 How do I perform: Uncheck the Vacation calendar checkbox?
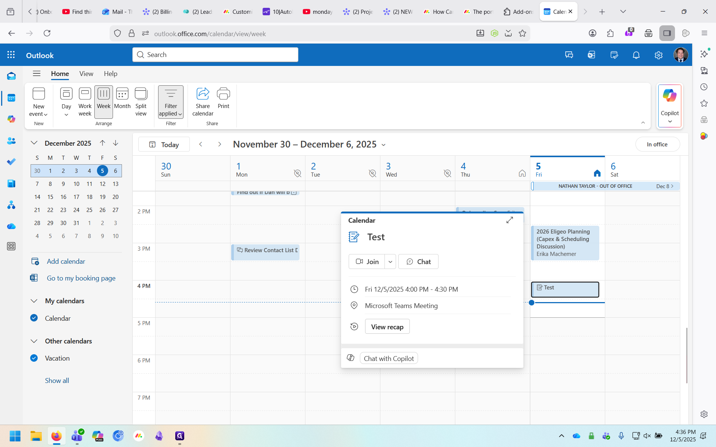pyautogui.click(x=34, y=358)
